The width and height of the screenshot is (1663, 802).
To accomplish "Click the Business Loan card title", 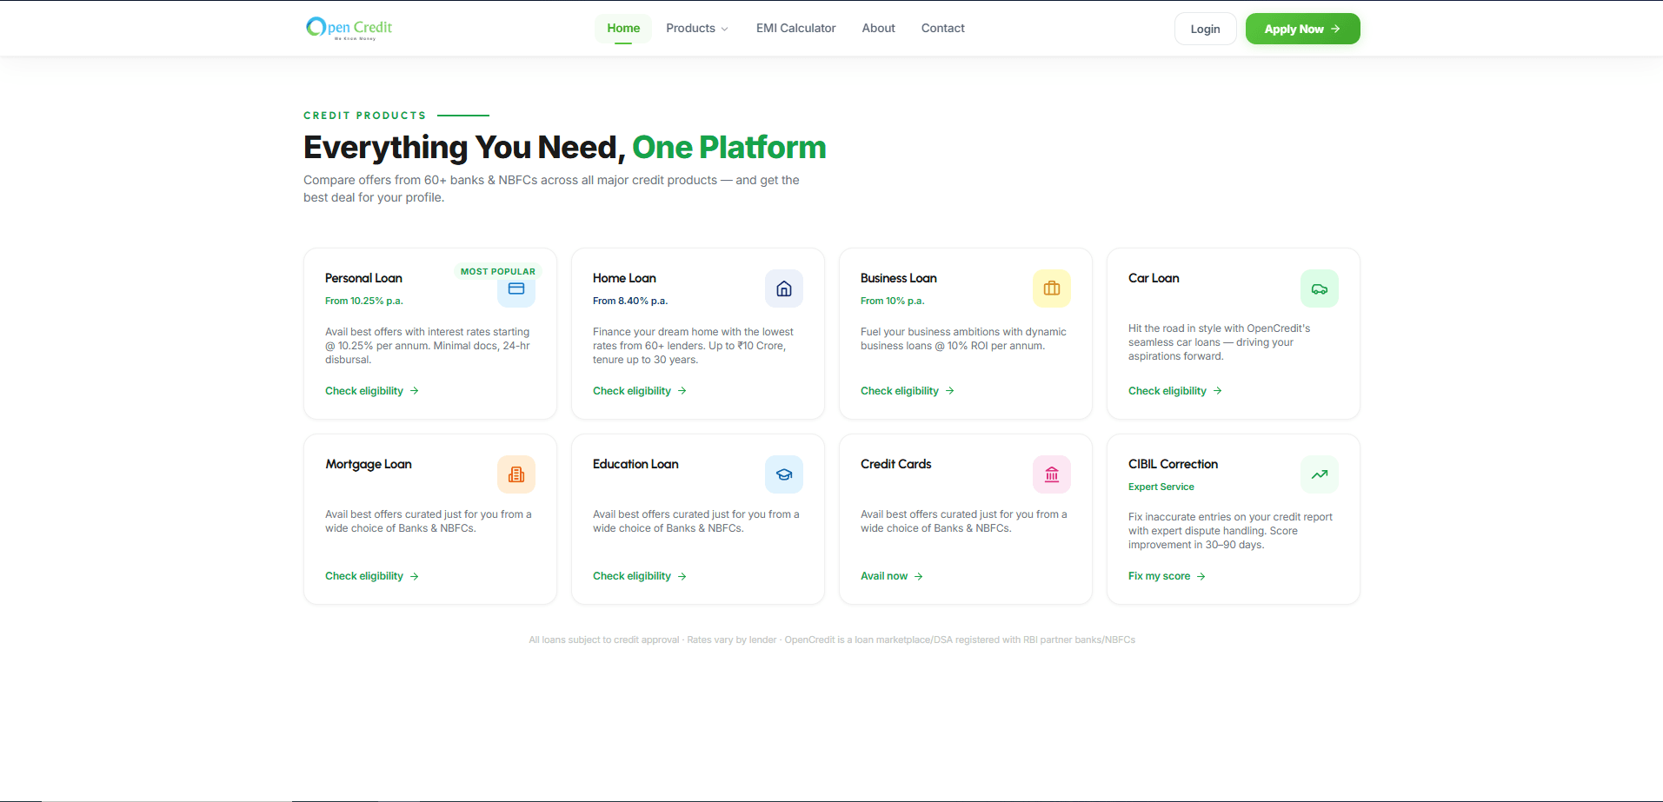I will pyautogui.click(x=899, y=278).
